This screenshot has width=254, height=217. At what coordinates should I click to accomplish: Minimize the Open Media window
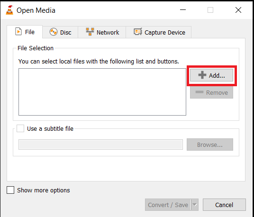(183, 10)
